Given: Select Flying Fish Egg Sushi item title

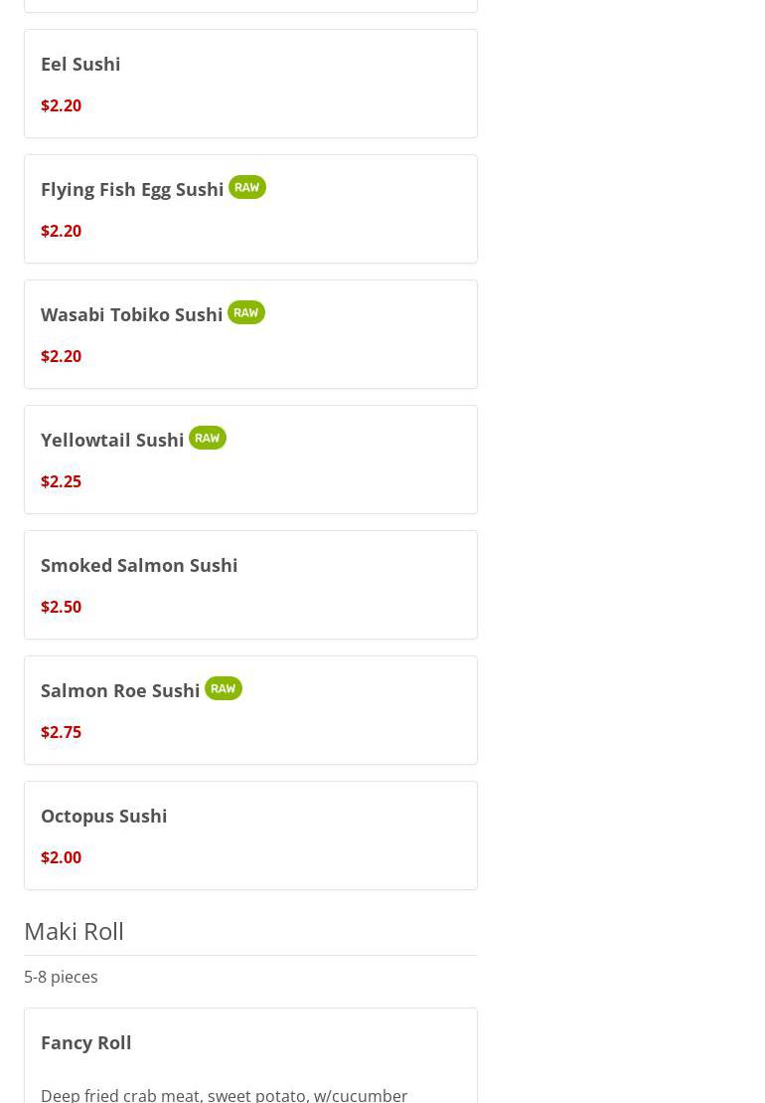Looking at the screenshot, I should 132,189.
